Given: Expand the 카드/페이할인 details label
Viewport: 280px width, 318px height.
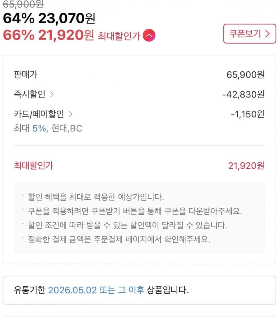Looking at the screenshot, I should pos(39,114).
